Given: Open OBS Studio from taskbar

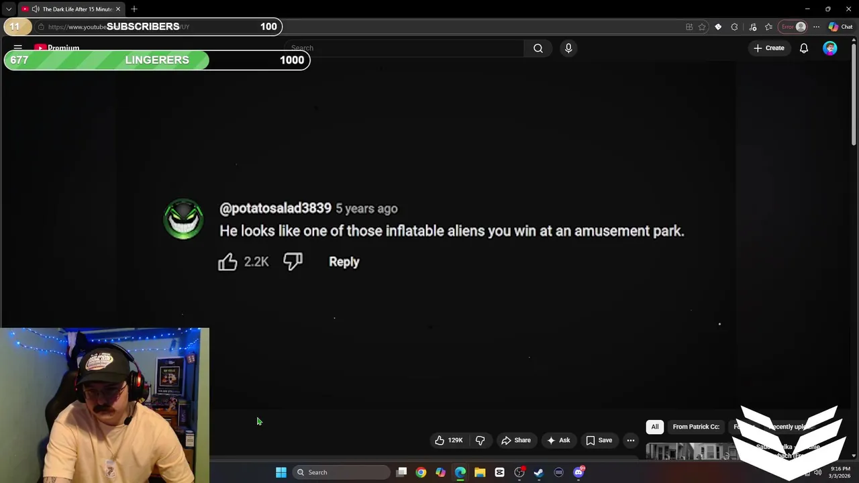Looking at the screenshot, I should click(519, 472).
